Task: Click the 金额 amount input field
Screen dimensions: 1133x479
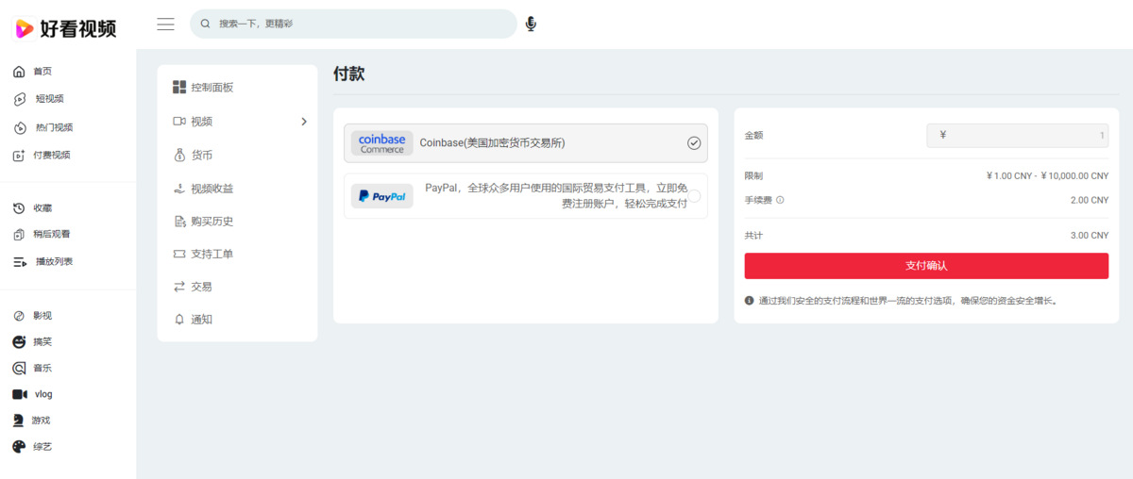Action: 1016,136
